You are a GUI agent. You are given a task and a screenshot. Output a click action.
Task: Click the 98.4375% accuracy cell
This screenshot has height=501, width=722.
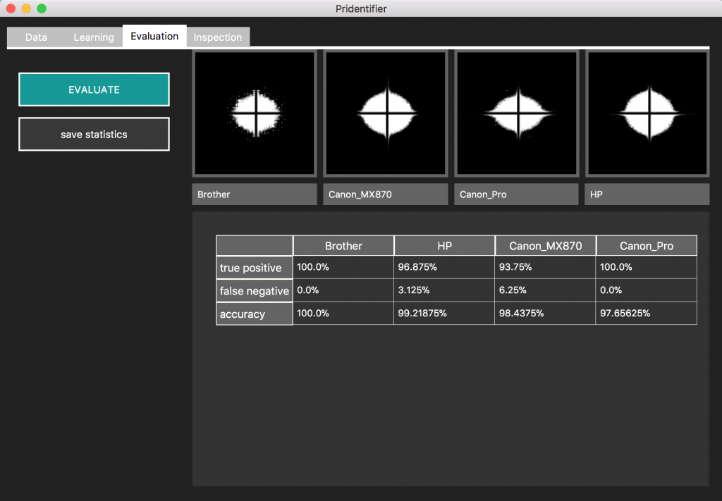point(545,314)
